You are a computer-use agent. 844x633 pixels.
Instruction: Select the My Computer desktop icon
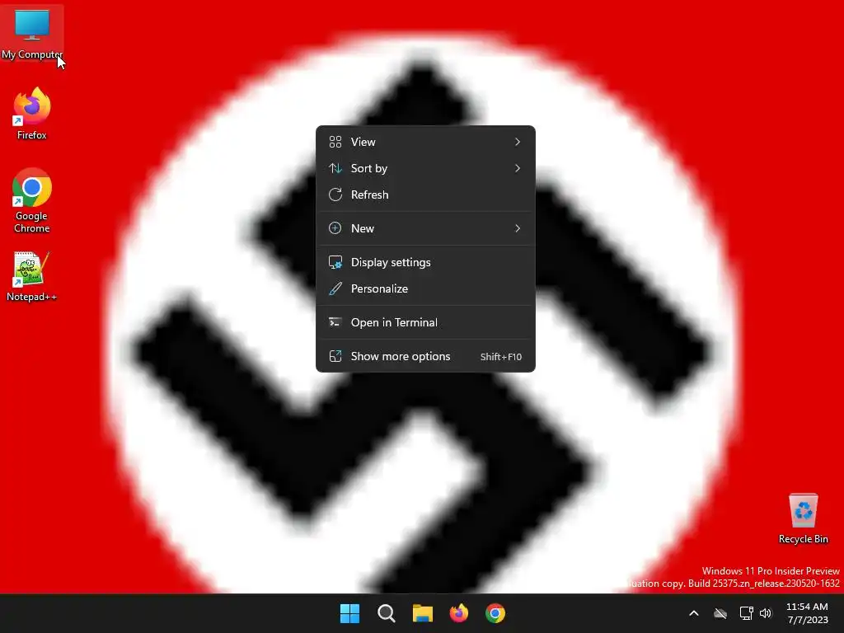pos(32,33)
